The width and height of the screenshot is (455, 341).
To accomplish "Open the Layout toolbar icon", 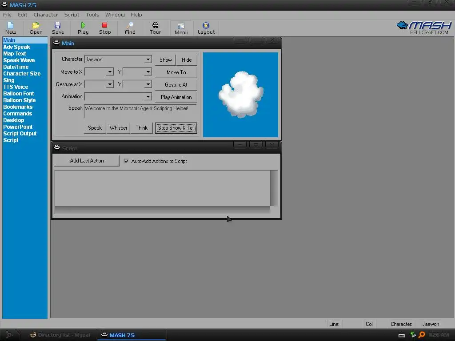I will coord(206,25).
